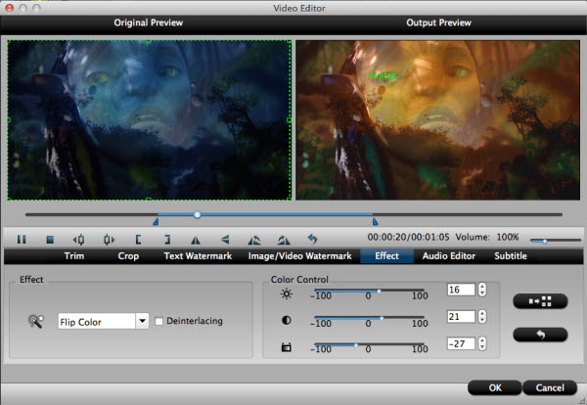
Task: Click the volume slider handle
Action: coord(545,242)
